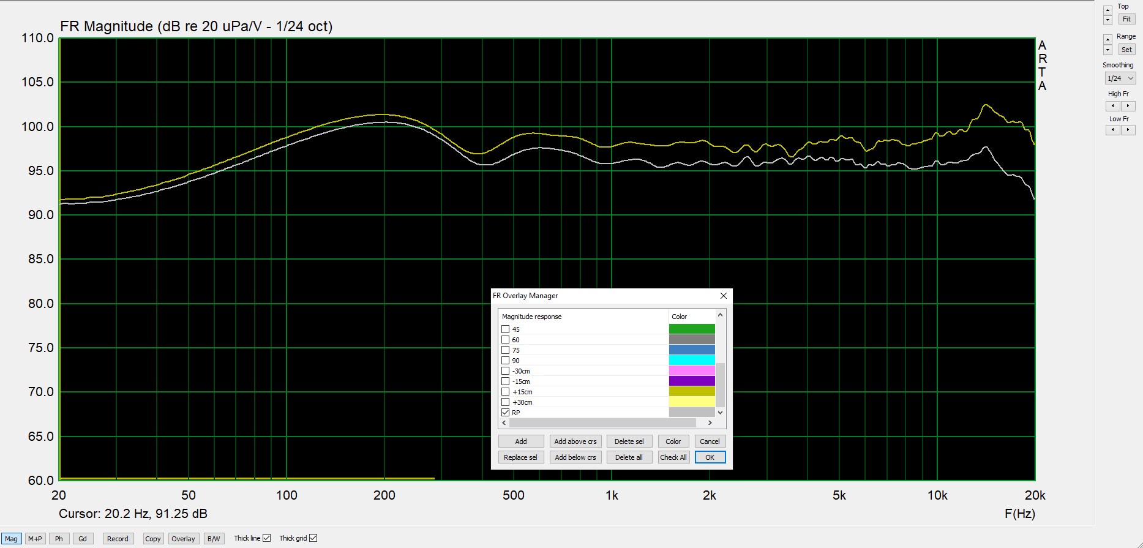Switch to the Ph phase view

[x=59, y=539]
